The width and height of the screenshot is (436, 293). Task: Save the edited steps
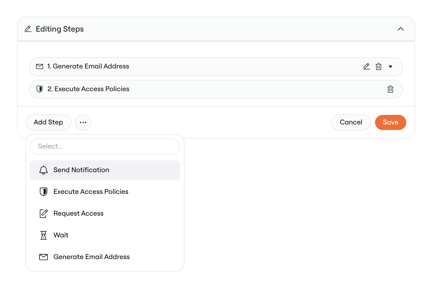[x=390, y=122]
